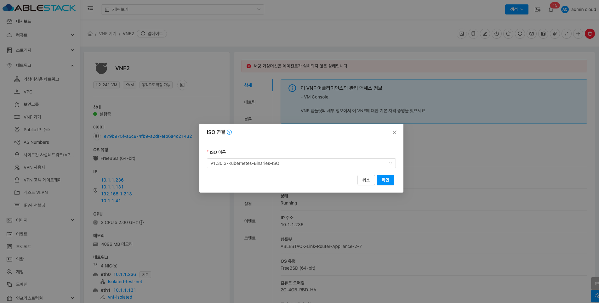The height and width of the screenshot is (303, 599).
Task: Toggle the sidebar collapse menu icon
Action: pyautogui.click(x=90, y=9)
